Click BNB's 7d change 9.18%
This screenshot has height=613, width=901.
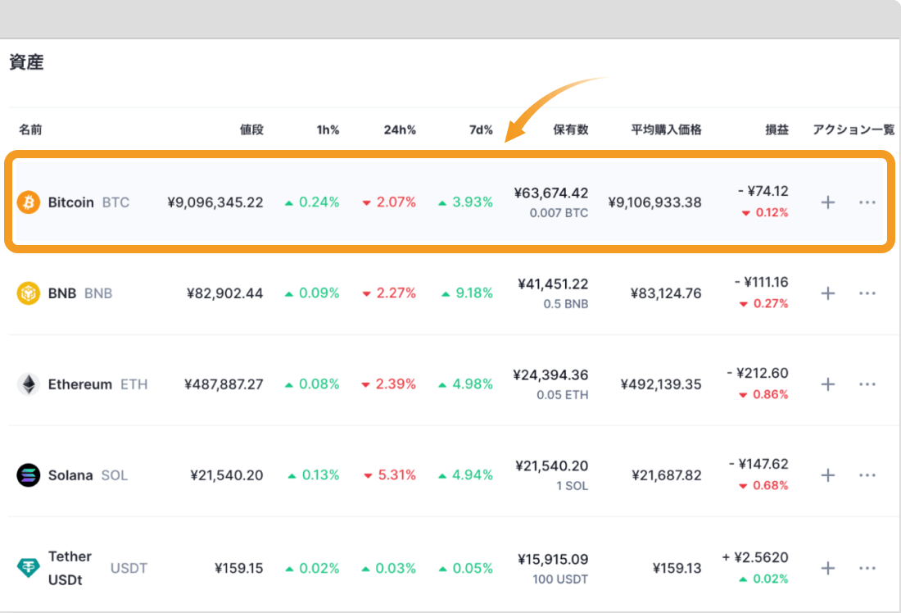click(467, 293)
